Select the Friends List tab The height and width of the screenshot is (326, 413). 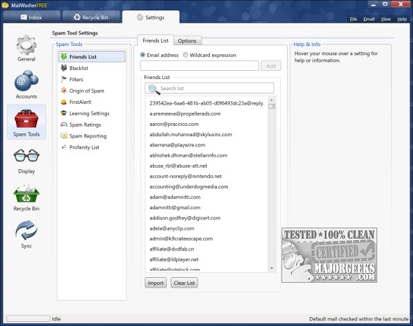156,41
